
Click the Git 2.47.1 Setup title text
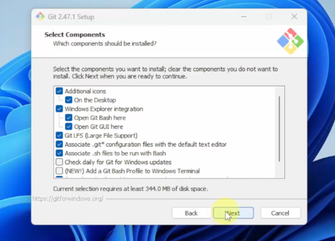click(71, 17)
